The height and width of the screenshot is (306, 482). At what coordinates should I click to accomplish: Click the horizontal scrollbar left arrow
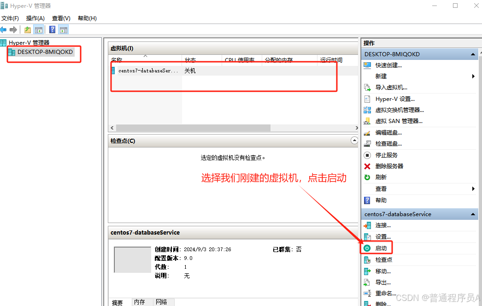112,128
